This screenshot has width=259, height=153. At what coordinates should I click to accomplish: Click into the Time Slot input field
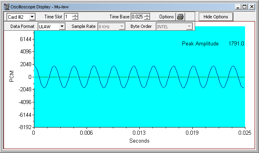point(68,17)
